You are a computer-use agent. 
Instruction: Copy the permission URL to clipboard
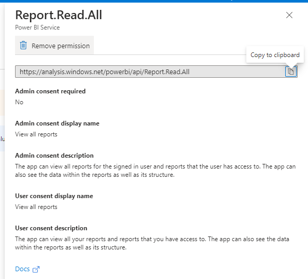click(291, 72)
